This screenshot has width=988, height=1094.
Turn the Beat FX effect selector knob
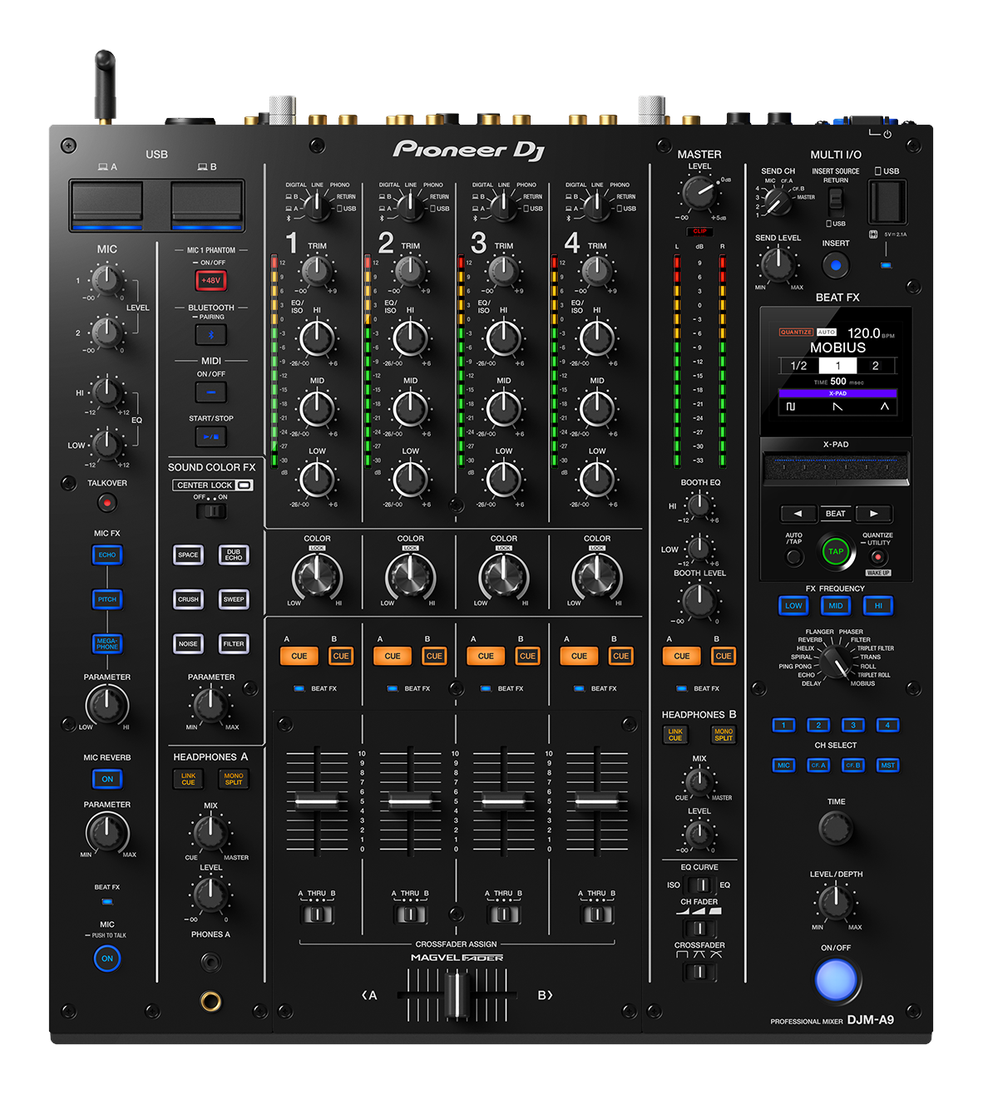pyautogui.click(x=835, y=663)
